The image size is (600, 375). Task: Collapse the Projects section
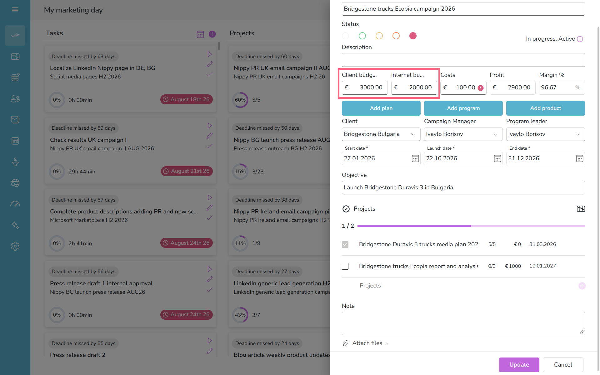[346, 209]
